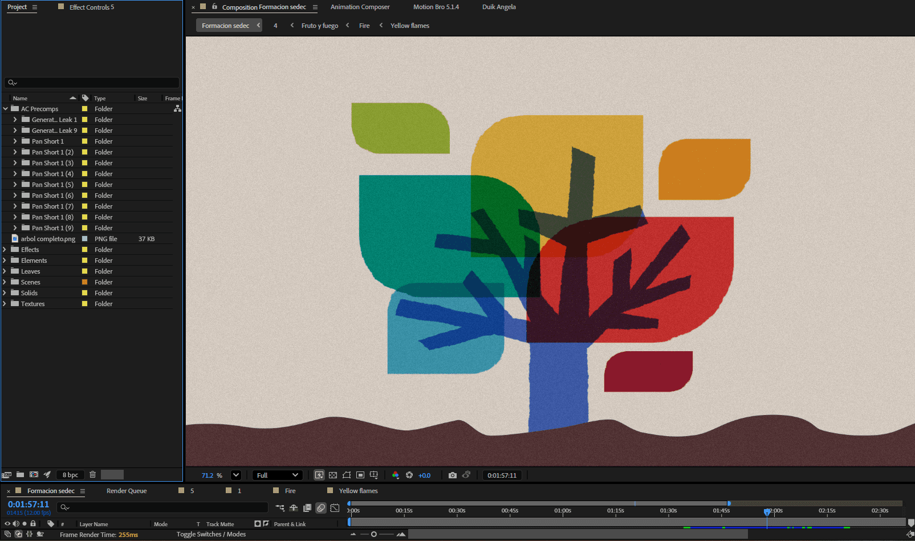The image size is (915, 541).
Task: Click the Video eye column header
Action: [7, 523]
